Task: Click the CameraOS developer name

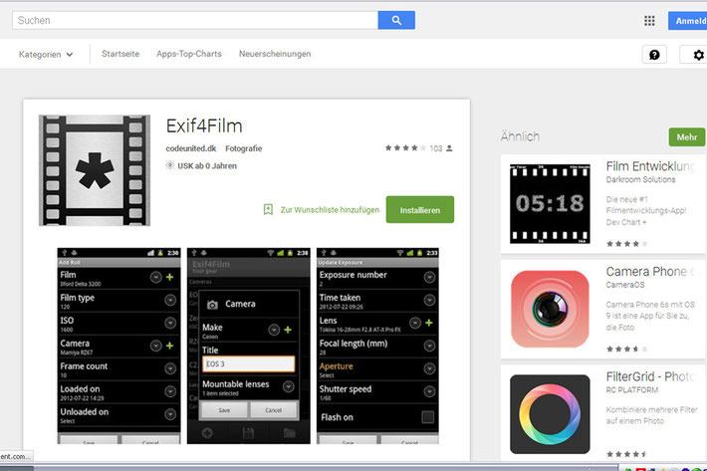Action: 625,285
